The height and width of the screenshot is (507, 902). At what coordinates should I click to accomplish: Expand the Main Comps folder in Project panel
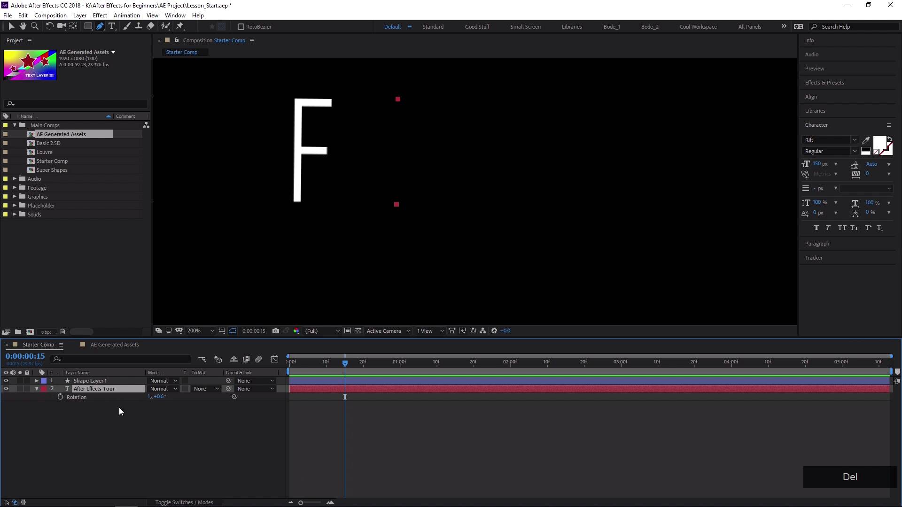tap(14, 125)
